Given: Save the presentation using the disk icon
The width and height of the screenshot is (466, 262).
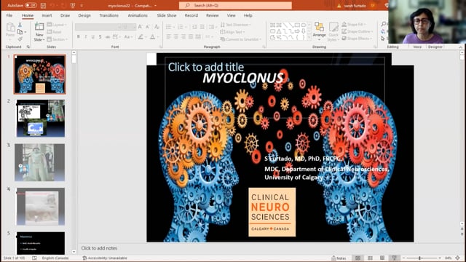Looking at the screenshot, I should (x=43, y=5).
